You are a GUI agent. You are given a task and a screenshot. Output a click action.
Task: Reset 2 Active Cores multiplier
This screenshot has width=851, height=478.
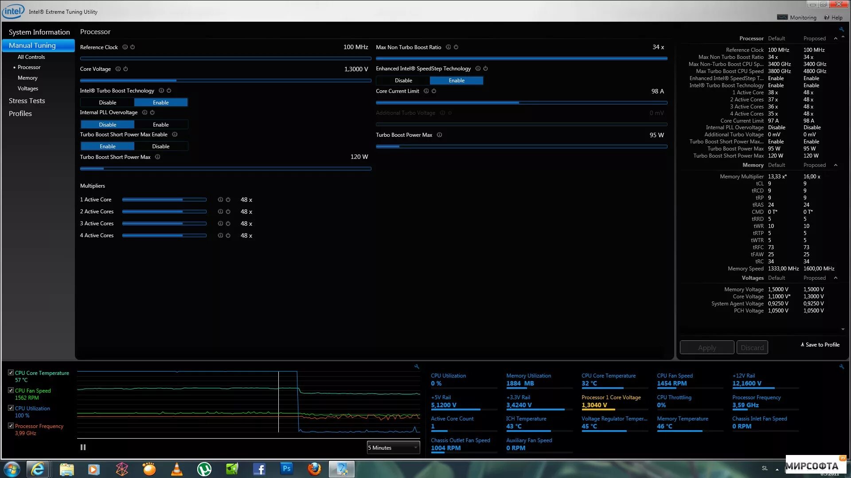228,212
